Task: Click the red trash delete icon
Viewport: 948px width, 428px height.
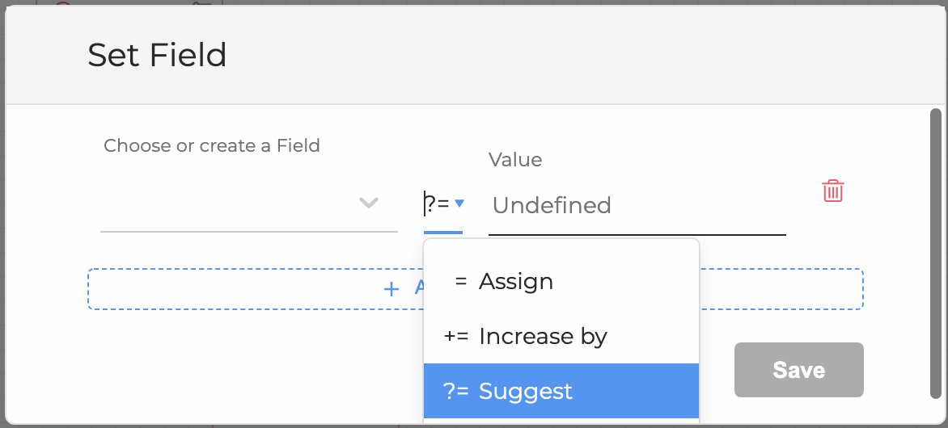Action: [x=832, y=191]
